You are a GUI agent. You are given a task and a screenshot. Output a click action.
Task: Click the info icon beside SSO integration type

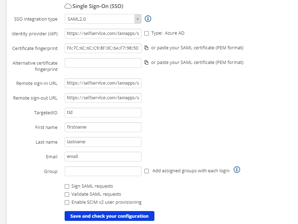tap(148, 19)
